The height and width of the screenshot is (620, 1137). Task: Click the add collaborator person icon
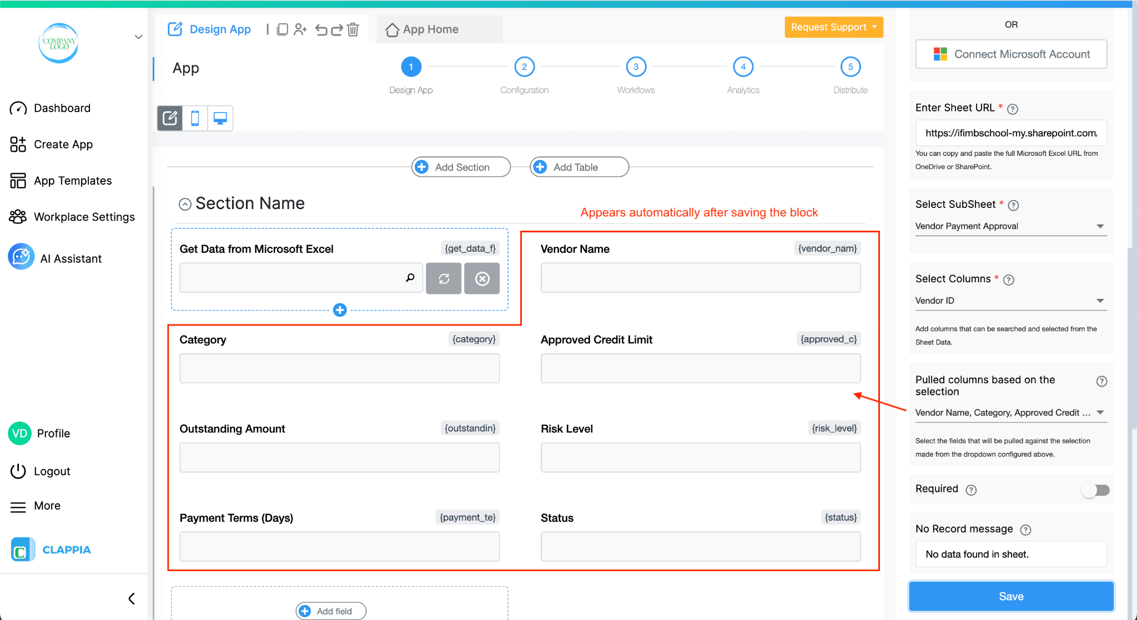(x=300, y=29)
